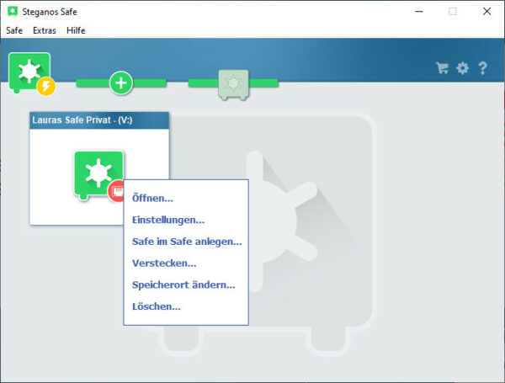Click the green safe icon in Lauras Safe tile
Screen dimensions: 505x383
click(x=97, y=172)
